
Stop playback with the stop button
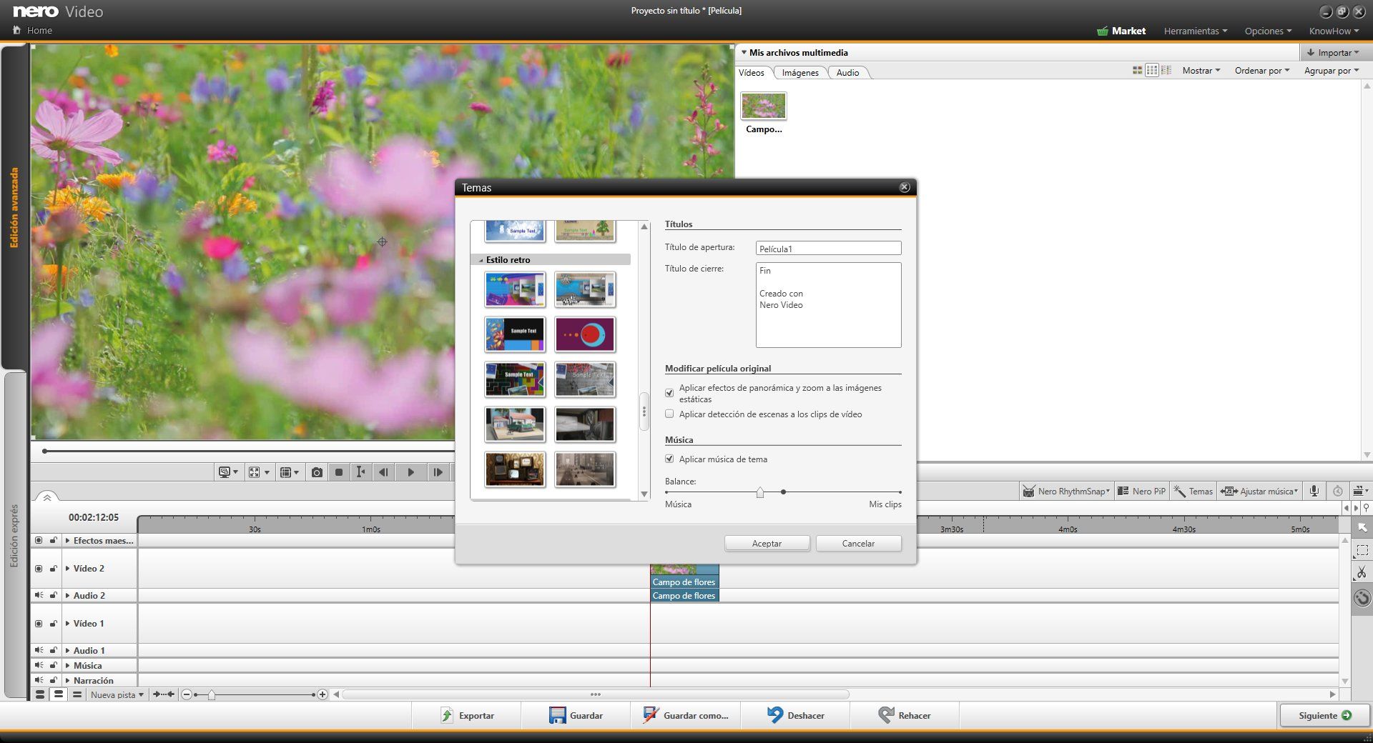point(339,472)
